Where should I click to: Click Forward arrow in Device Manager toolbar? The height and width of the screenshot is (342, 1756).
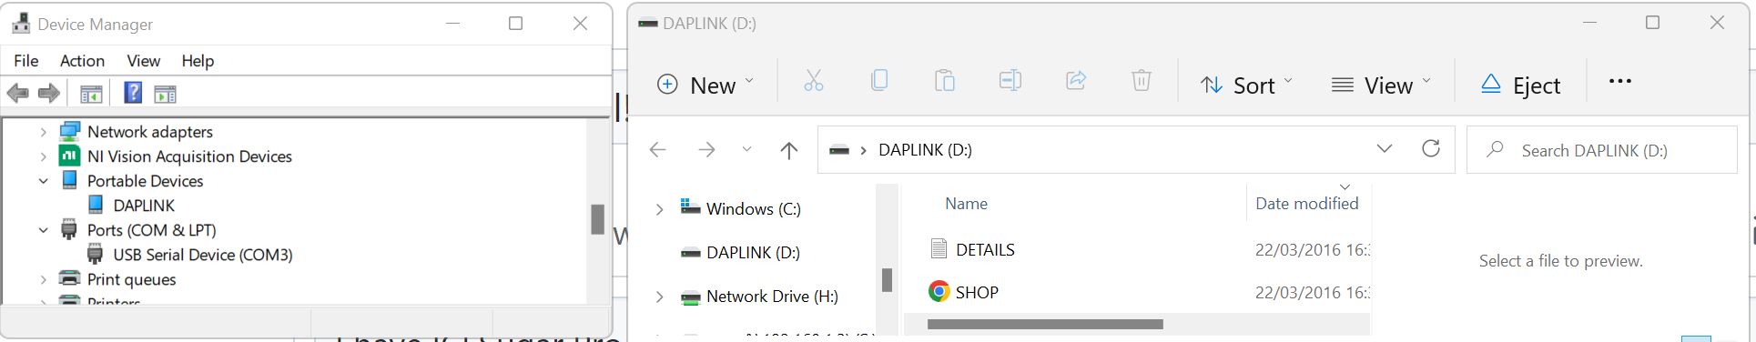point(49,94)
